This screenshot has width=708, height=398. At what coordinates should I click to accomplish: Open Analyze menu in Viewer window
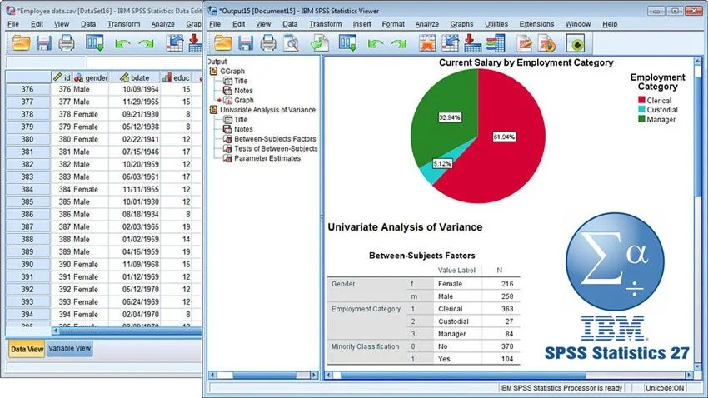426,24
